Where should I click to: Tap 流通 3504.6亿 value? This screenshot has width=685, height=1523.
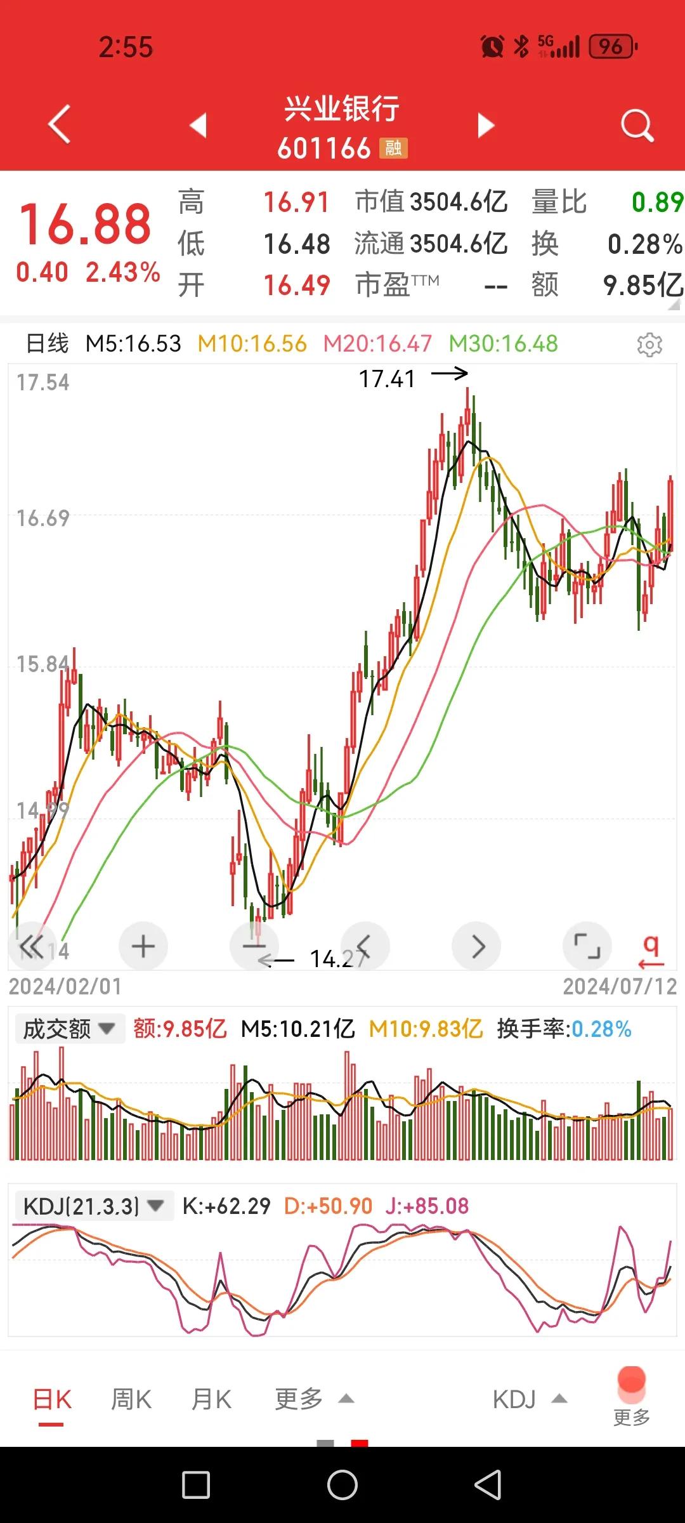[x=459, y=243]
